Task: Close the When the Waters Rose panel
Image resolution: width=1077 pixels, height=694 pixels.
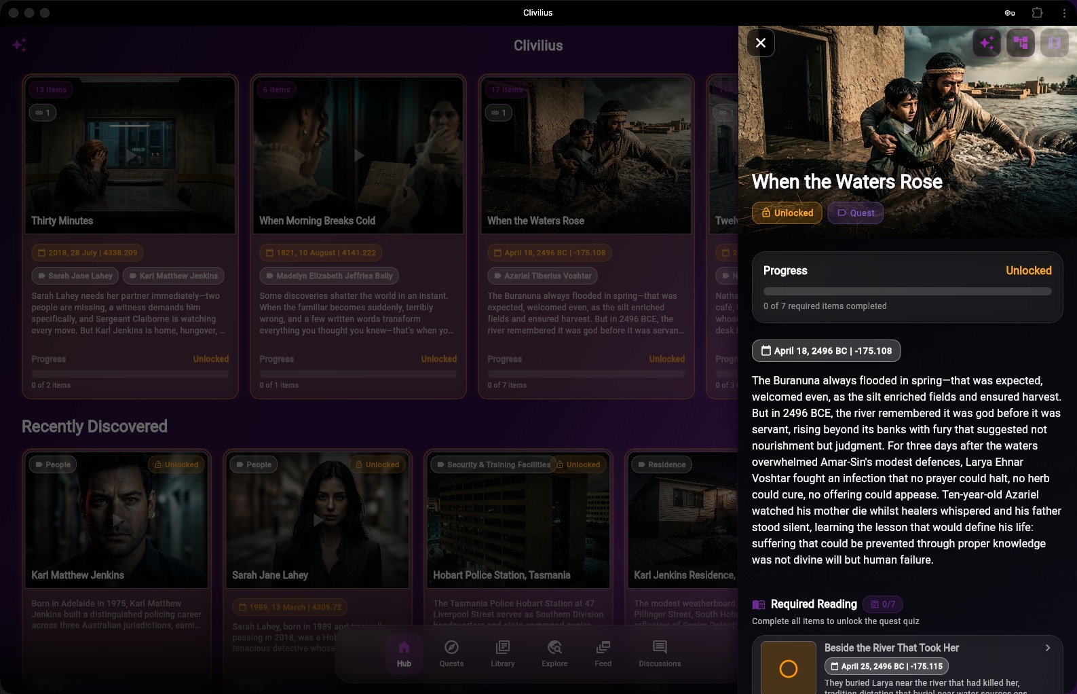Action: click(761, 43)
